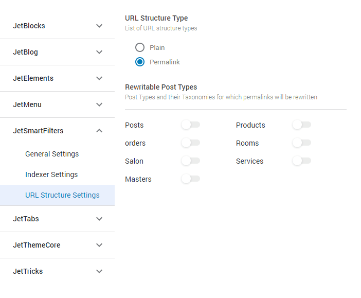Expand the JetMenu section chevron
Screen dimensions: 361x298
(x=99, y=104)
